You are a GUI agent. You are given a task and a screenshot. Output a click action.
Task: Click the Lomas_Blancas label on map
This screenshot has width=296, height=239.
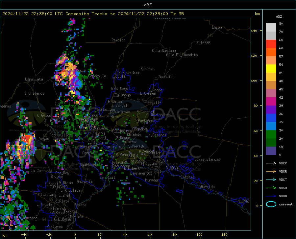tap(207, 159)
